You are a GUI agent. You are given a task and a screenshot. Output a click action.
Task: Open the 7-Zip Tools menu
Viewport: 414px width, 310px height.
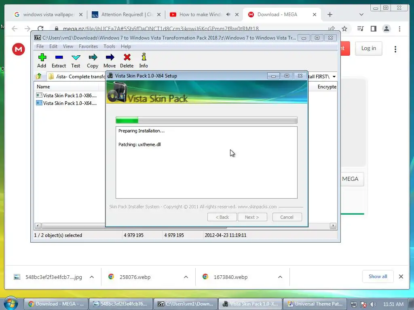tap(109, 46)
